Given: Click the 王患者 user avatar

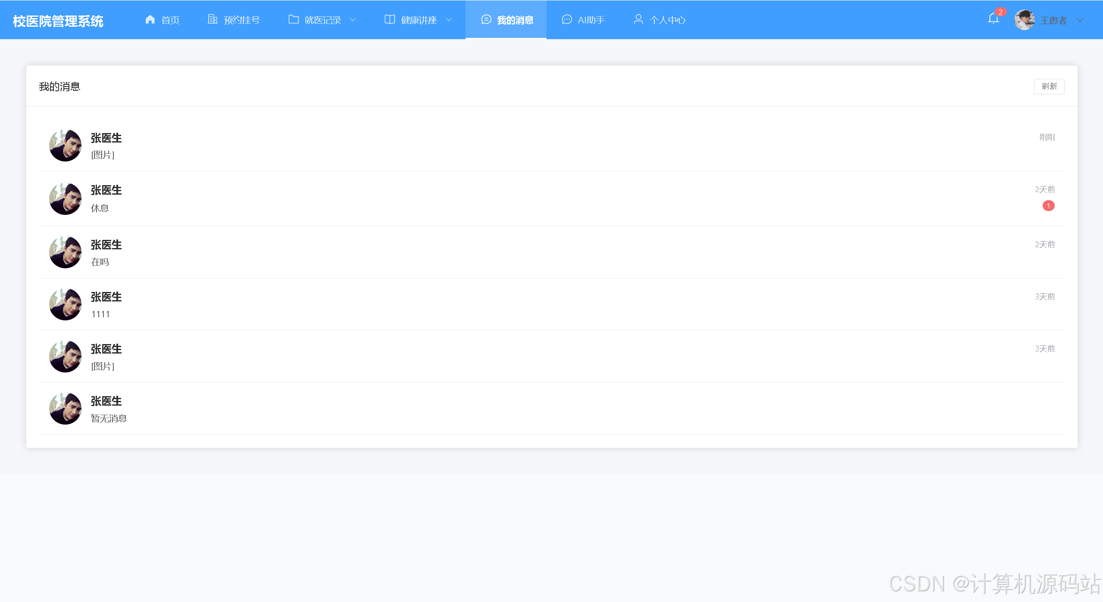Looking at the screenshot, I should 1025,20.
